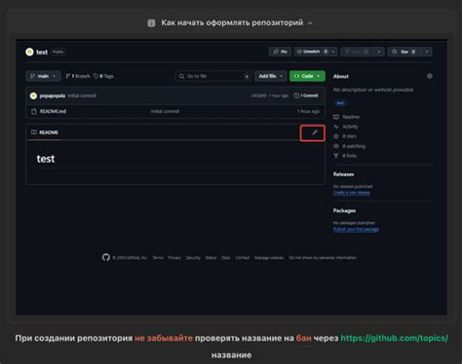Open the green https://github.com/topics/ link
Viewport: 462px width, 364px height.
coord(395,338)
